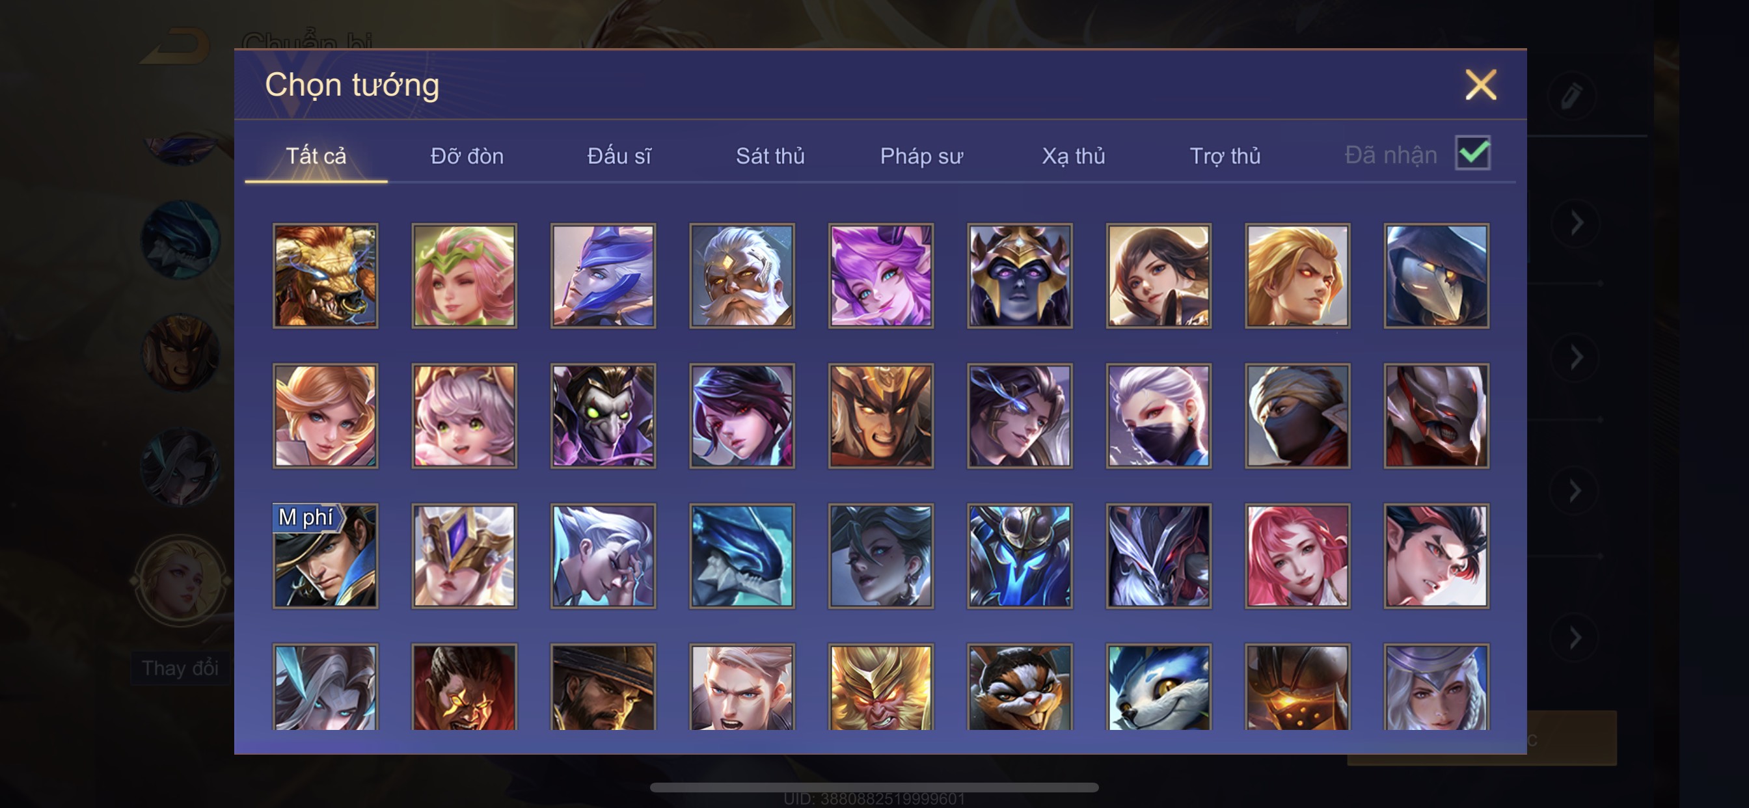Screen dimensions: 1749x808
Task: Filter heroes by Xạ thủ tab
Action: coord(1074,156)
